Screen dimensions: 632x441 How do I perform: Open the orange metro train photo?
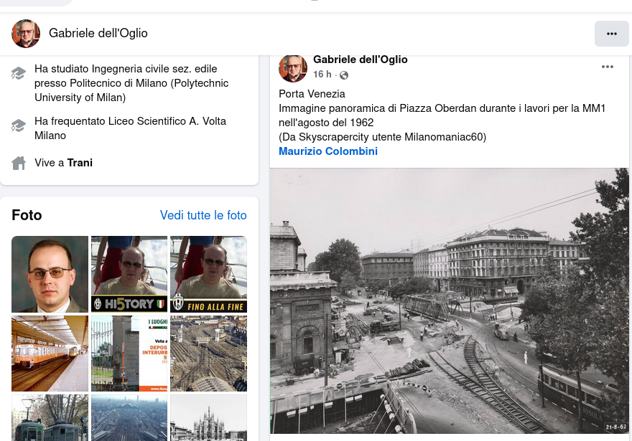[x=50, y=354]
